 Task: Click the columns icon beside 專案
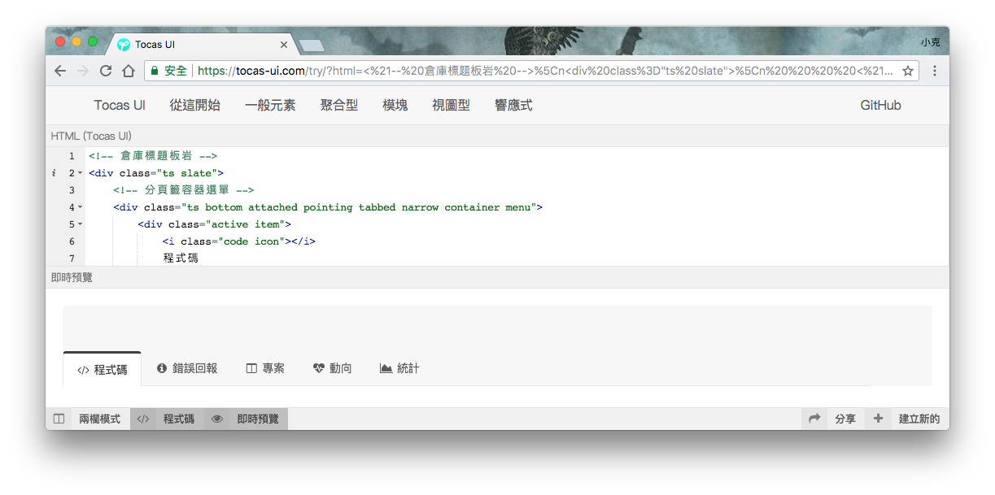(251, 368)
